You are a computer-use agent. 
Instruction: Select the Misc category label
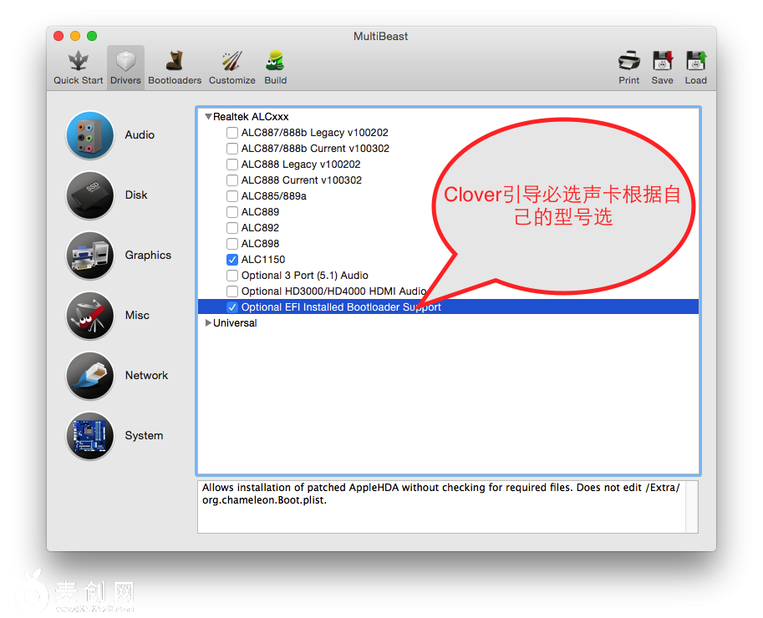coord(137,316)
